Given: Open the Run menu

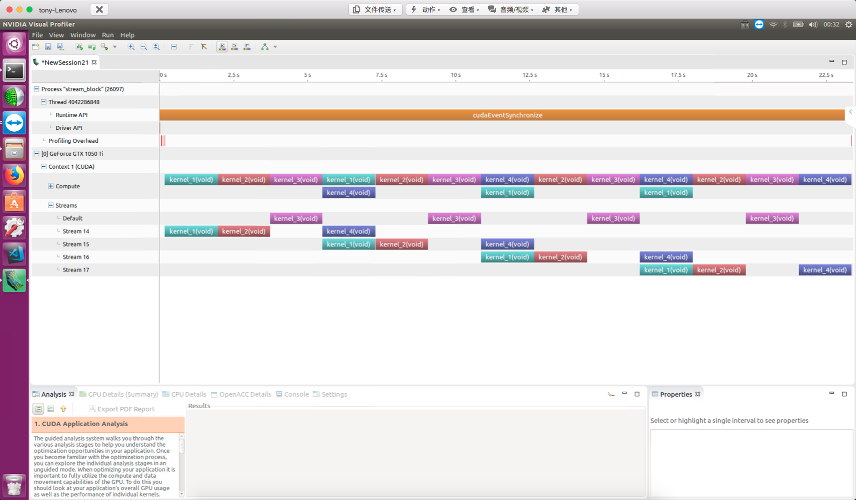Looking at the screenshot, I should click(107, 35).
